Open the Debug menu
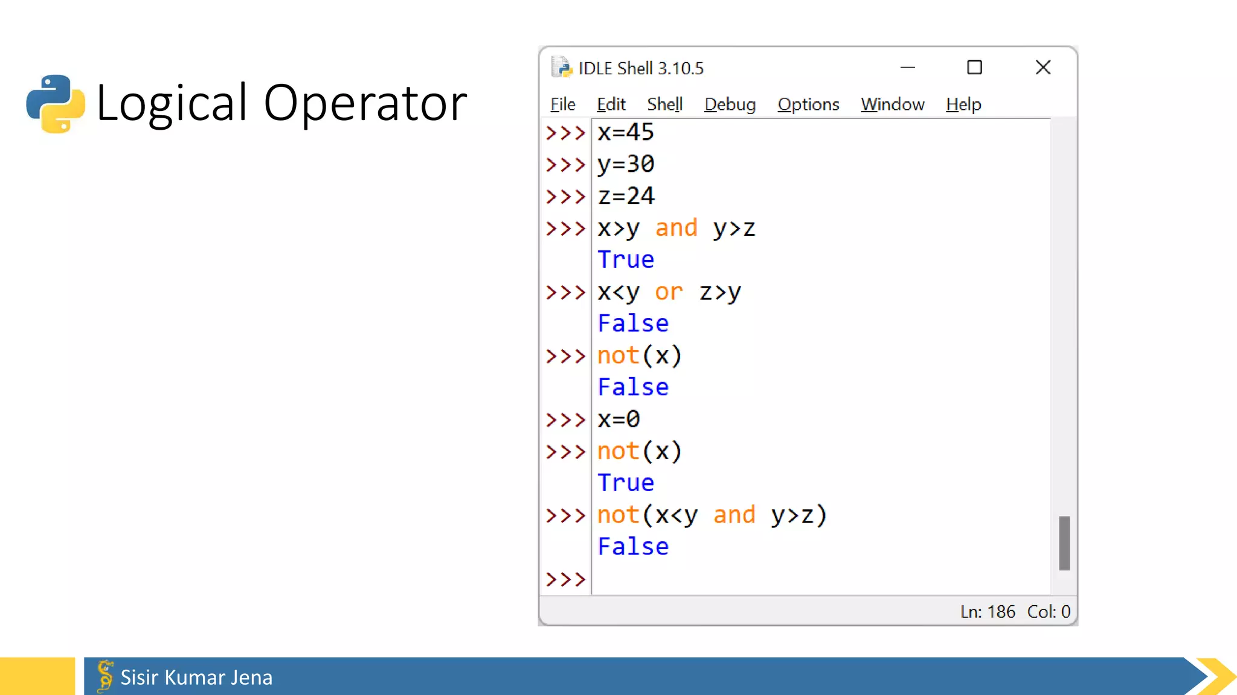This screenshot has height=695, width=1237. 730,104
